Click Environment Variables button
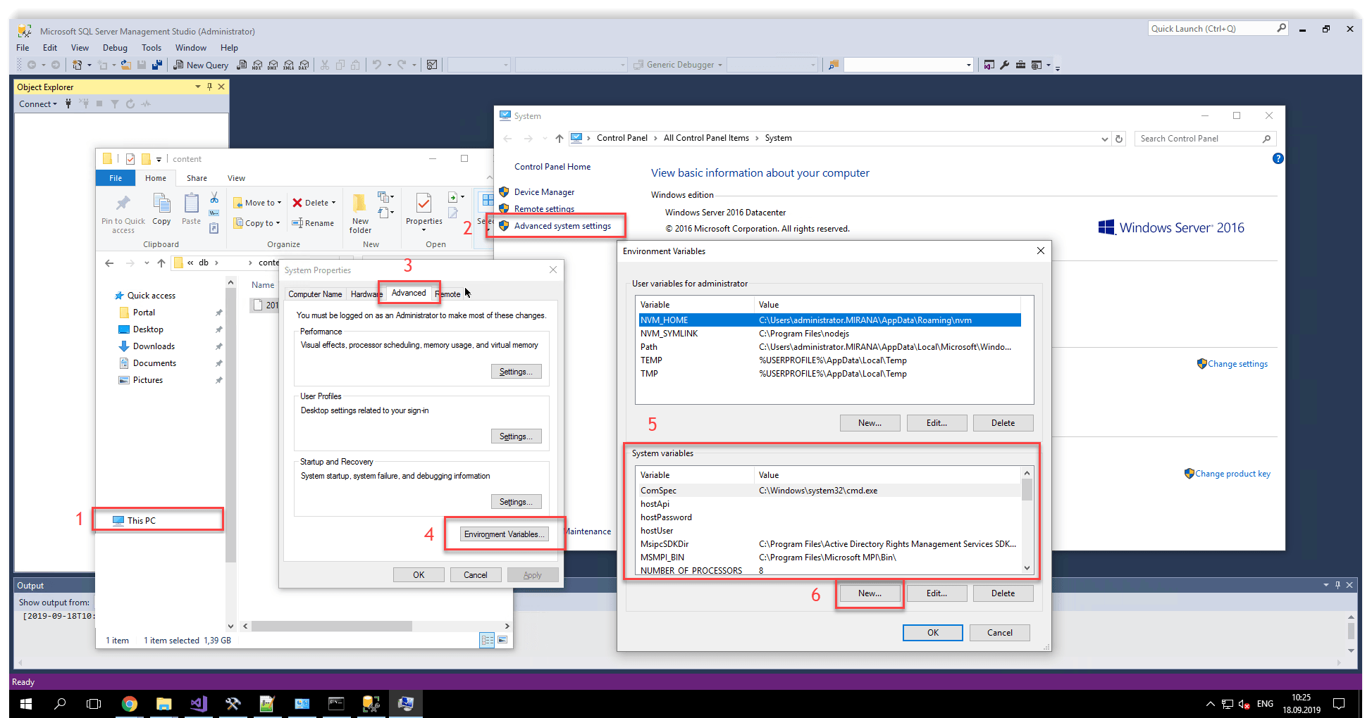This screenshot has height=718, width=1372. pos(504,534)
